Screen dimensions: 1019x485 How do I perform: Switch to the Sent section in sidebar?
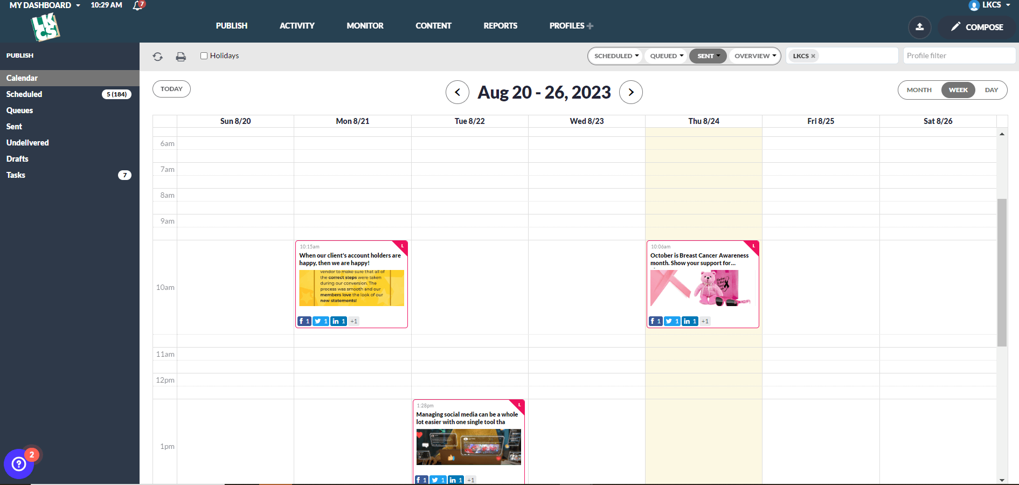point(14,126)
